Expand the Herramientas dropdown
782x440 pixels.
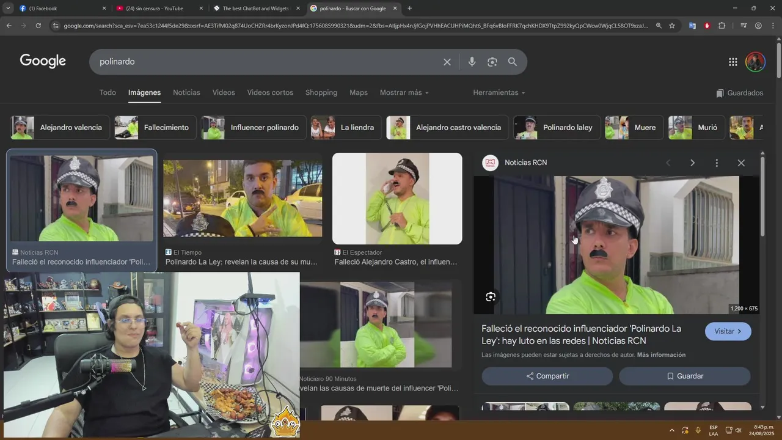pyautogui.click(x=499, y=92)
